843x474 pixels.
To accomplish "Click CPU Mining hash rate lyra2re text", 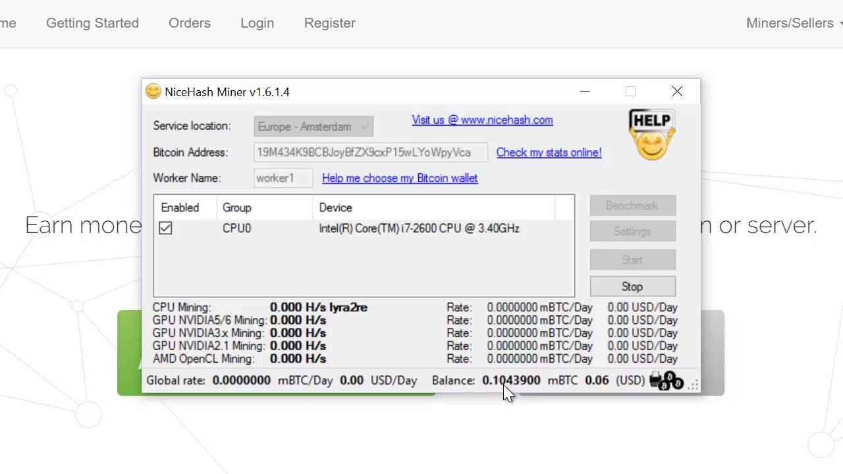I will coord(319,307).
